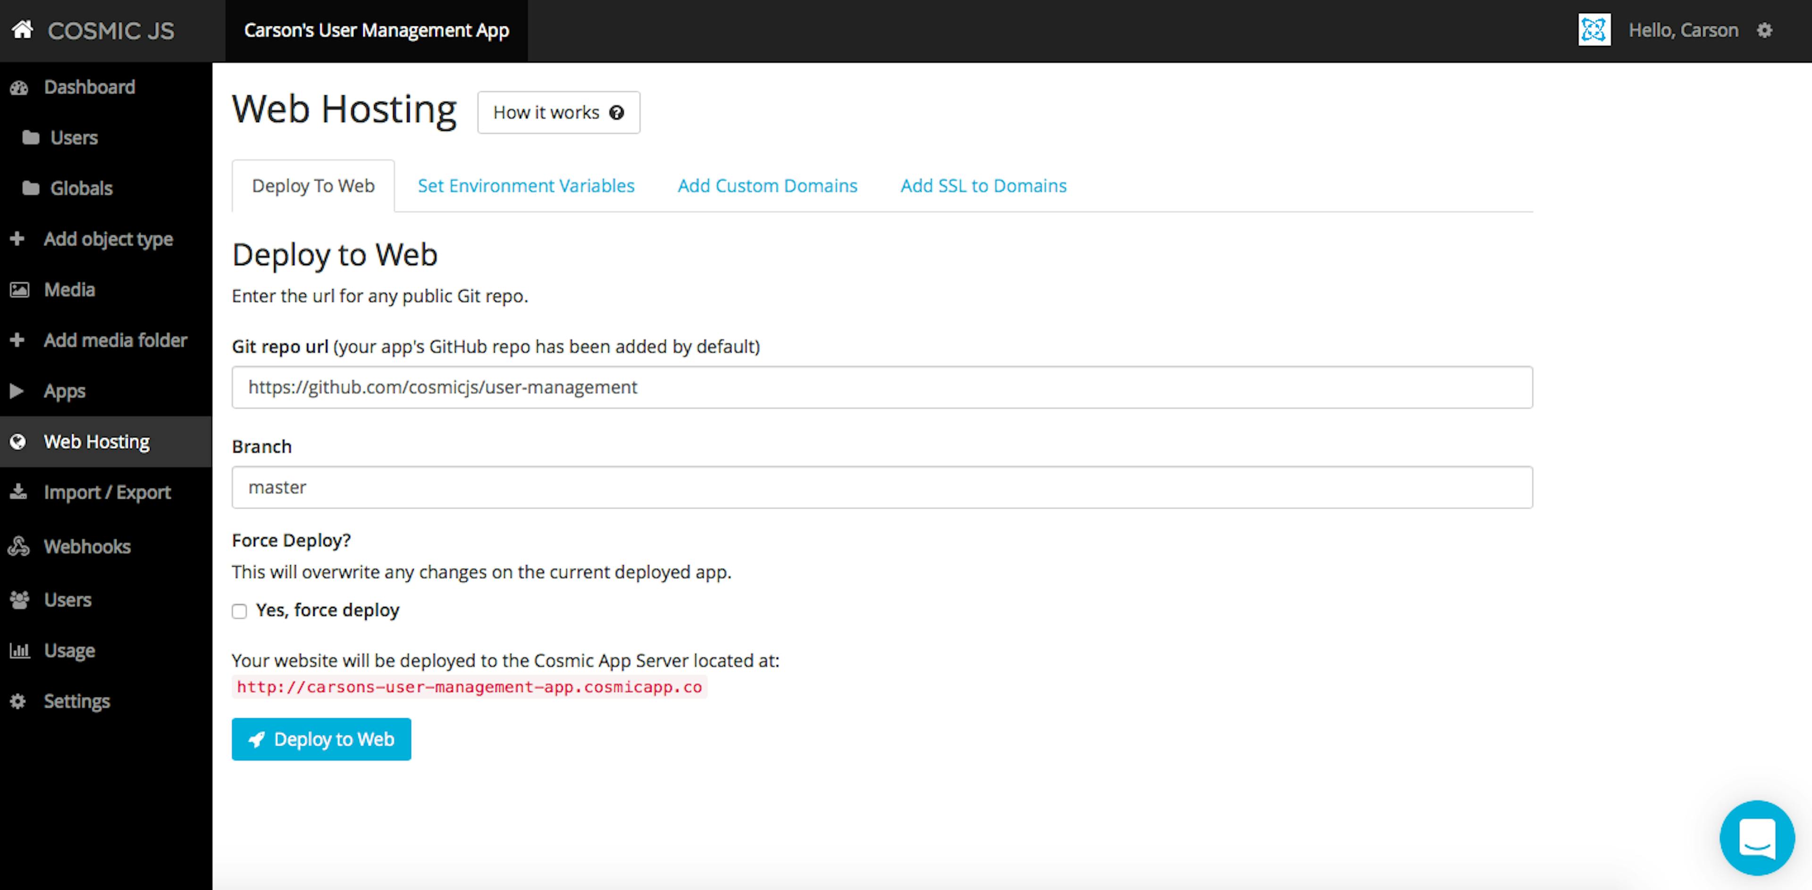Viewport: 1812px width, 890px height.
Task: Click the Branch field label
Action: click(262, 447)
